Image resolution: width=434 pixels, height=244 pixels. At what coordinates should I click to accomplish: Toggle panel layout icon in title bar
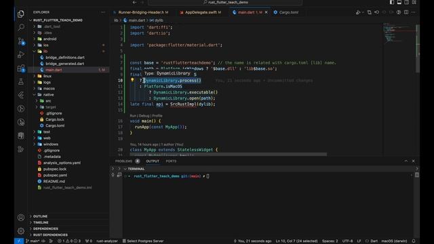coord(399,2)
